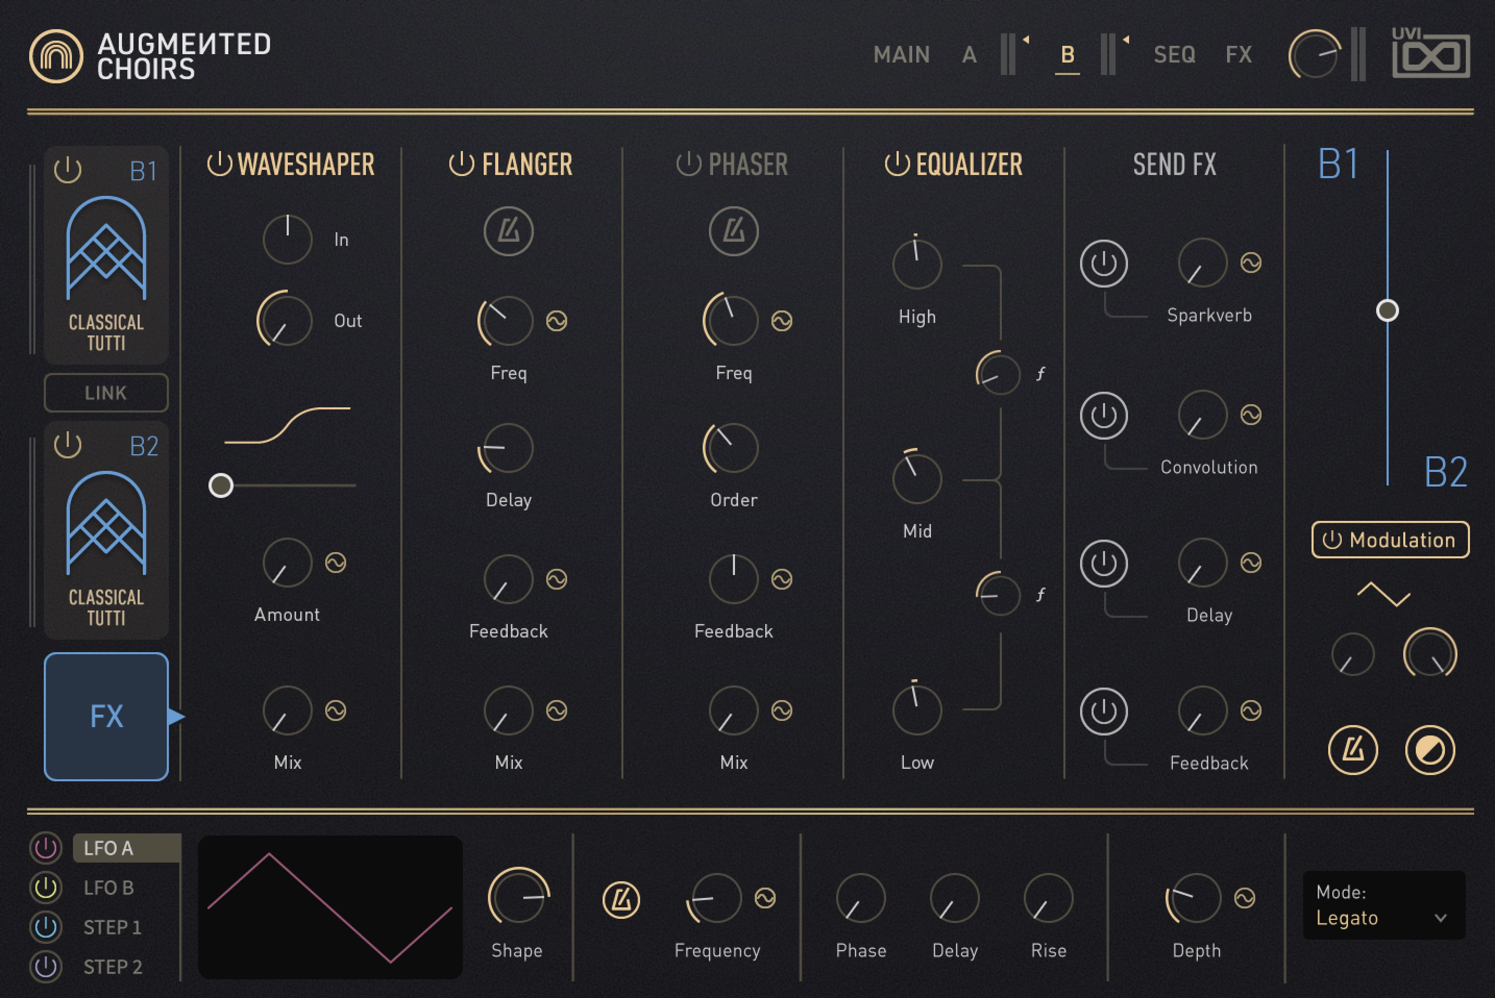The height and width of the screenshot is (998, 1495).
Task: Click the small arrow next to layer A meter
Action: pyautogui.click(x=1026, y=40)
